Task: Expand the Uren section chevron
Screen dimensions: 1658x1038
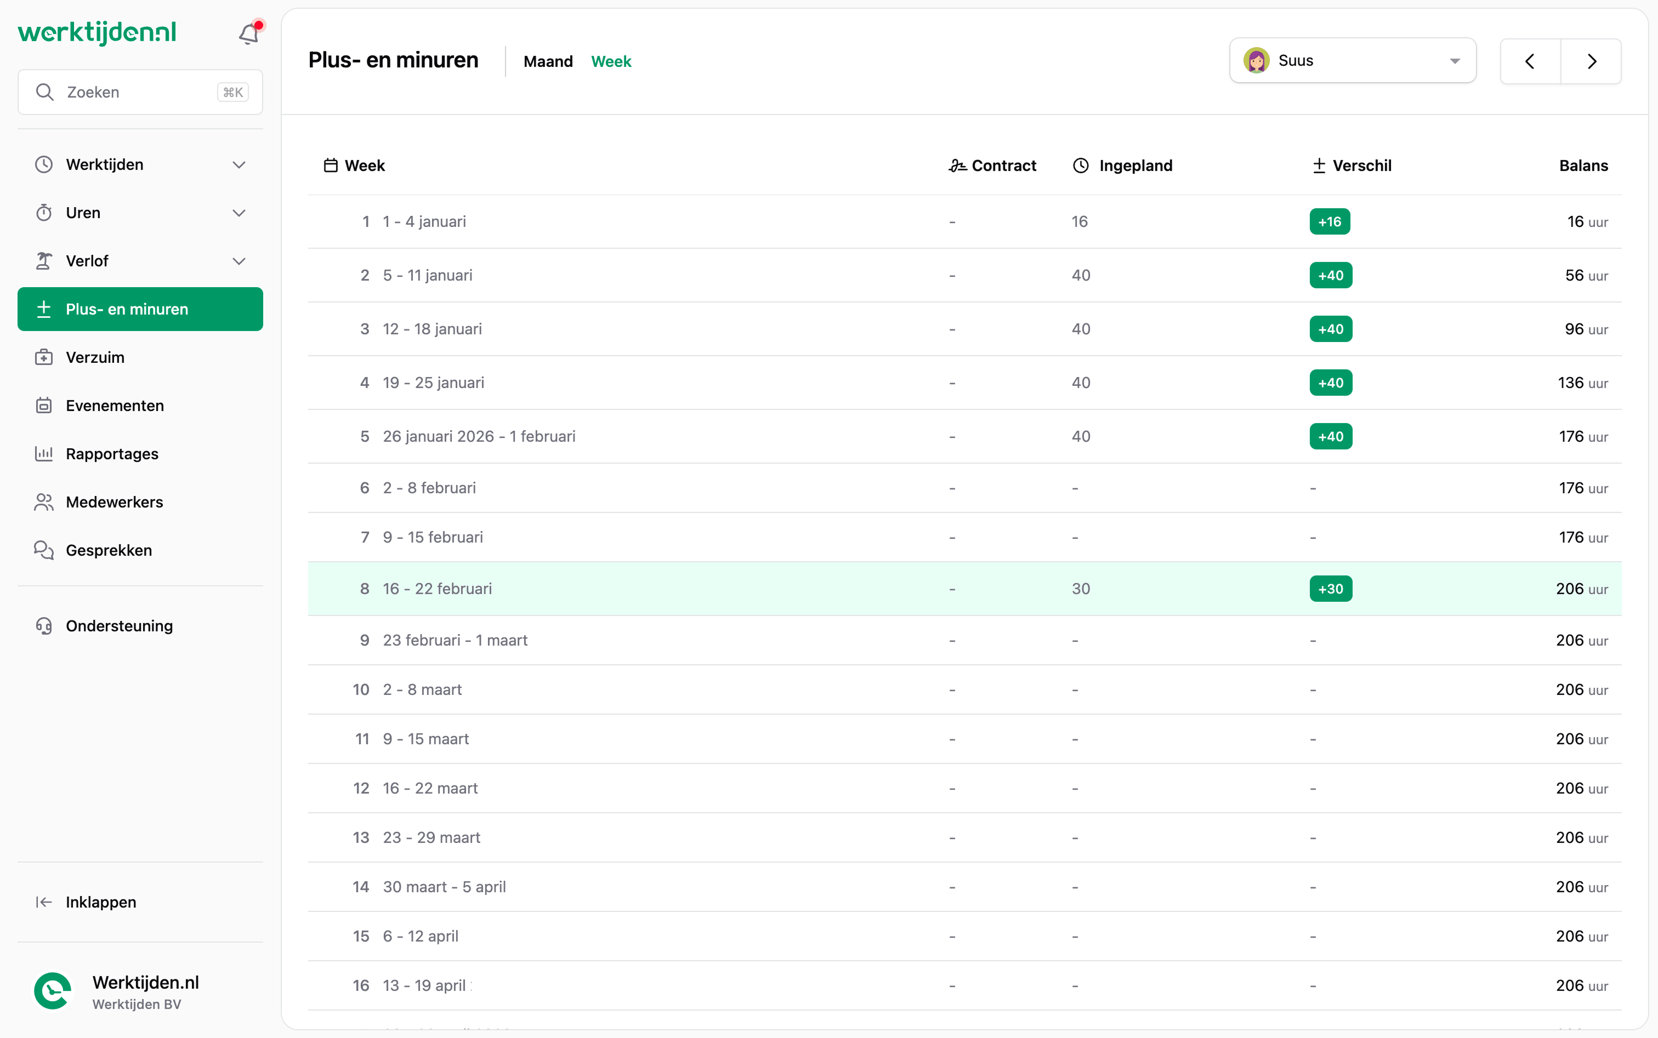Action: coord(239,212)
